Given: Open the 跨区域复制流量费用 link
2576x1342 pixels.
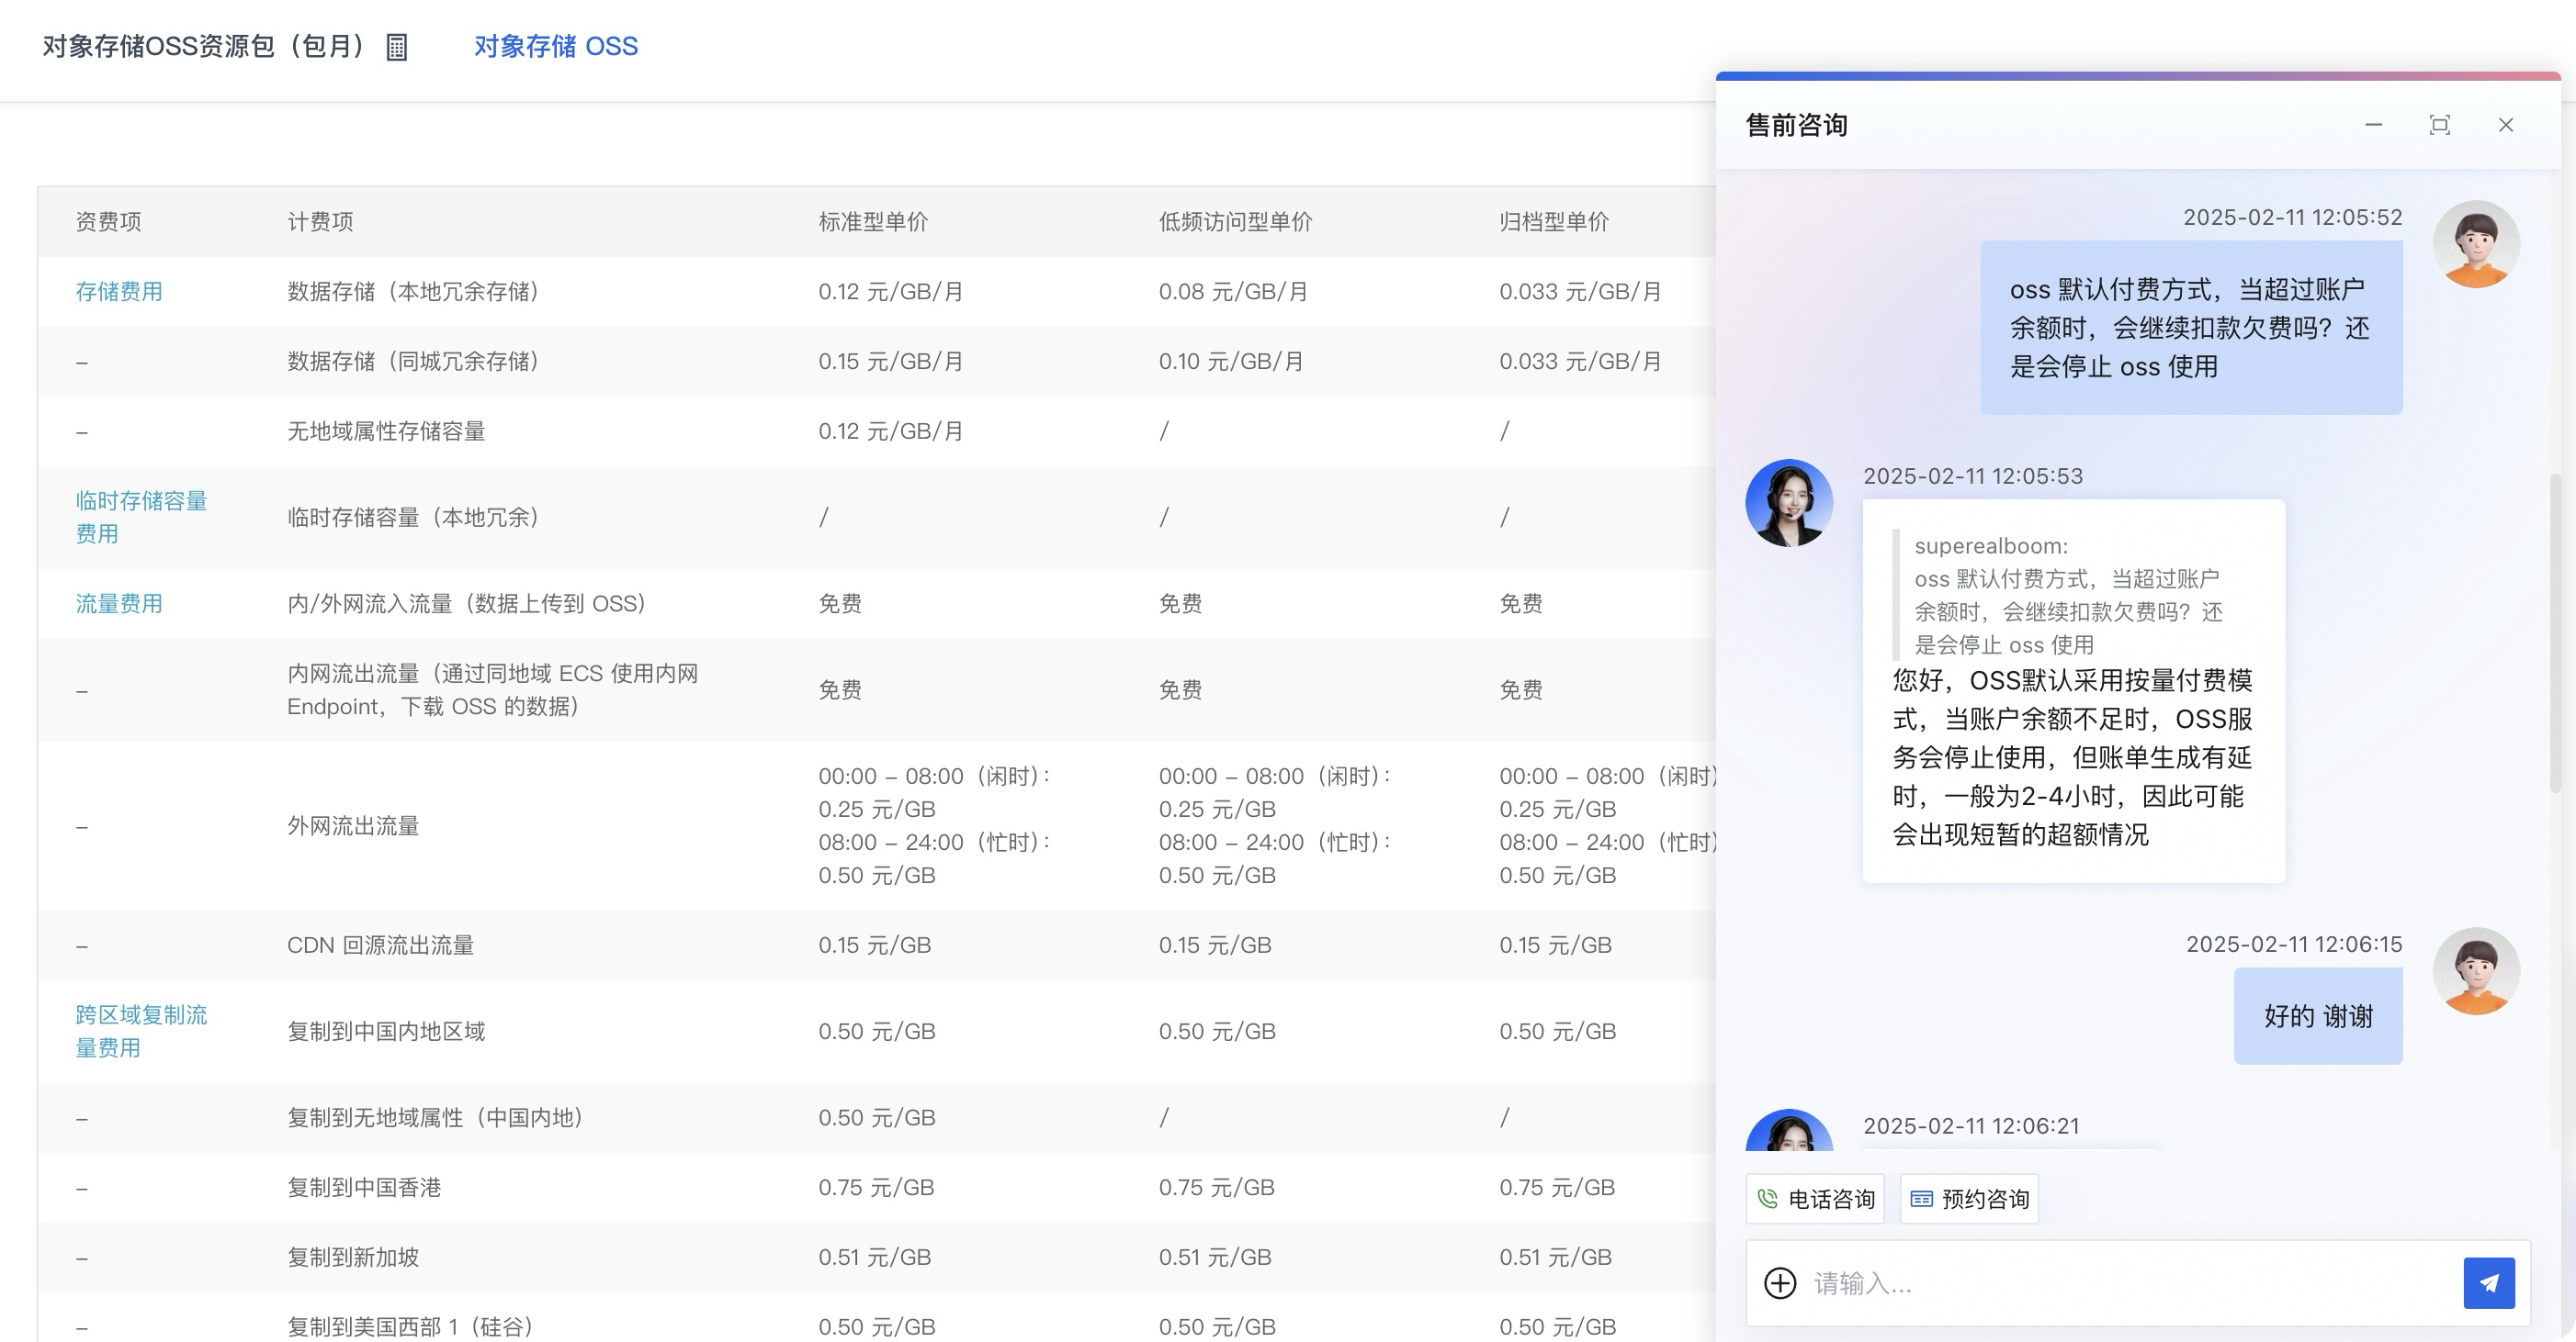Looking at the screenshot, I should pyautogui.click(x=141, y=1030).
